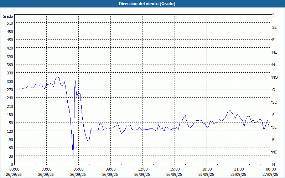Pick the 'NE' compass label between 60 and 30
285x178 pixels.
point(274,152)
